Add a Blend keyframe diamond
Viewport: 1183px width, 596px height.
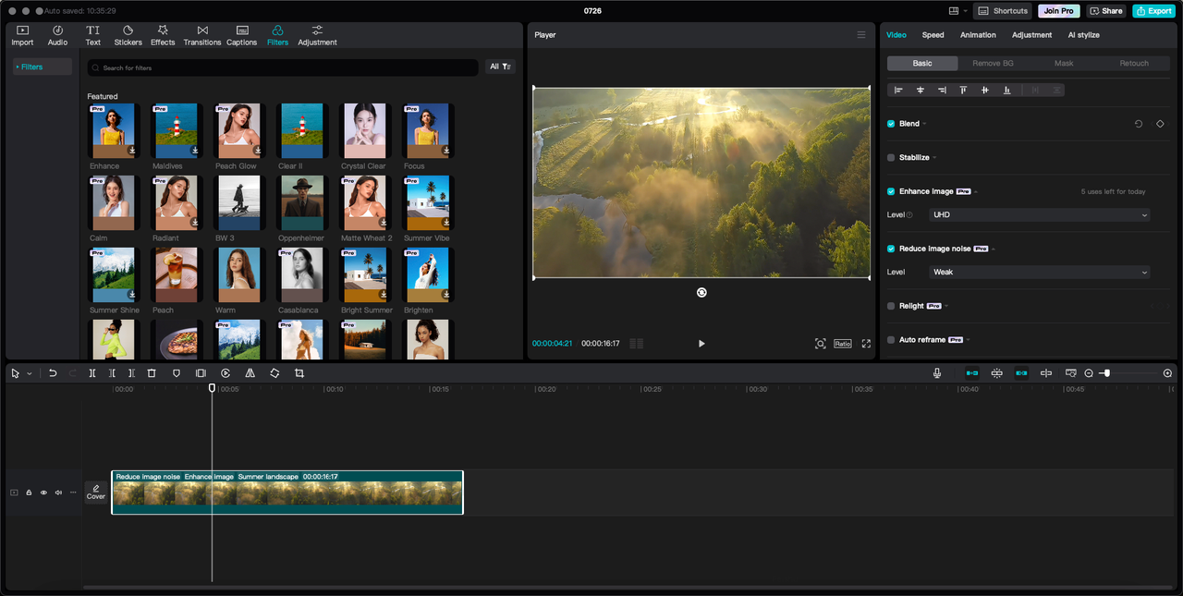[x=1160, y=124]
